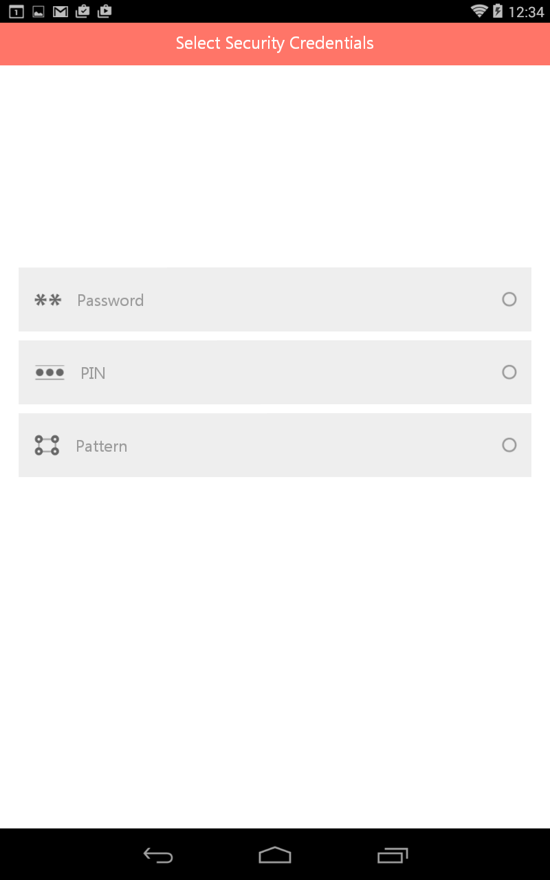550x880 pixels.
Task: Open the calendar notification icon in status bar
Action: pos(16,12)
